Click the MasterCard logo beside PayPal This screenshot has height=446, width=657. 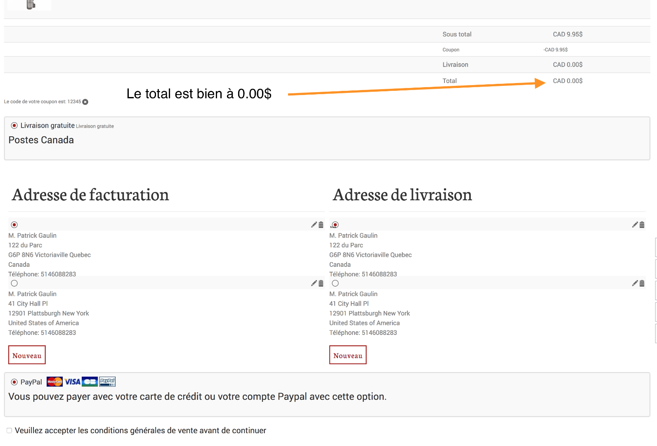point(54,382)
